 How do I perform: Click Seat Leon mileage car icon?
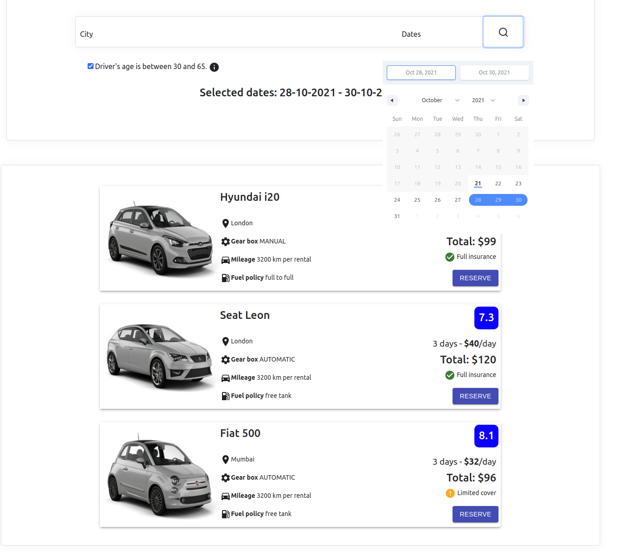(x=226, y=378)
